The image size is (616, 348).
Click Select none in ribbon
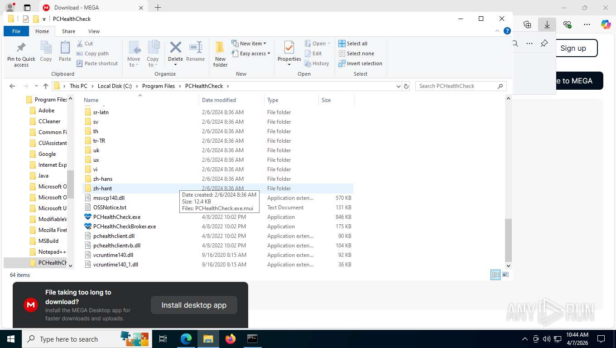[356, 53]
